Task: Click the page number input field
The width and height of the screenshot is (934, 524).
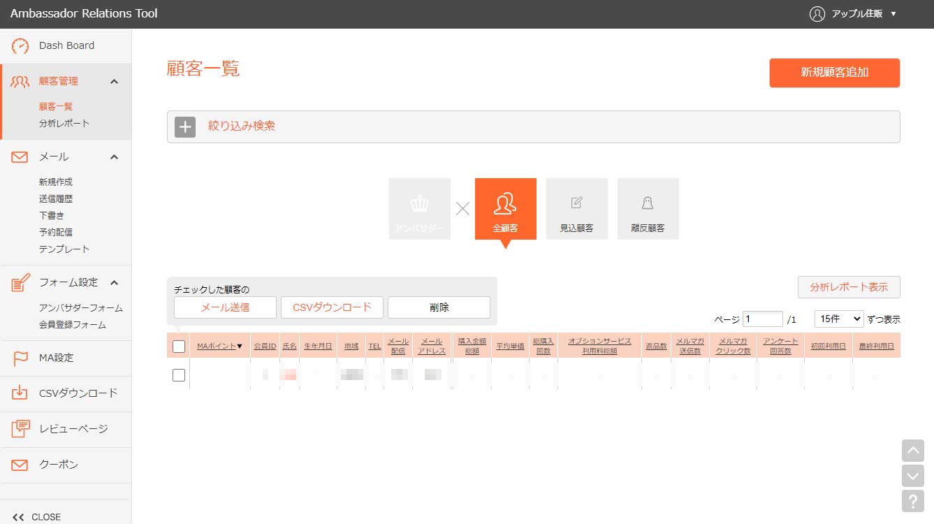Action: (763, 319)
